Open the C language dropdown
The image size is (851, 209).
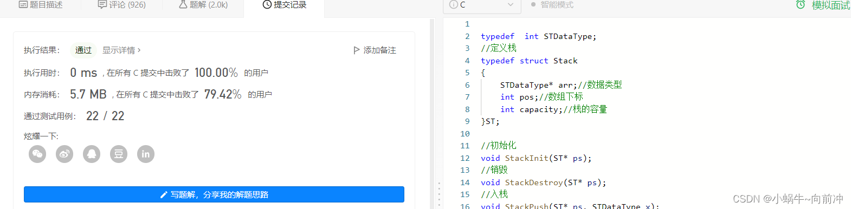[482, 5]
